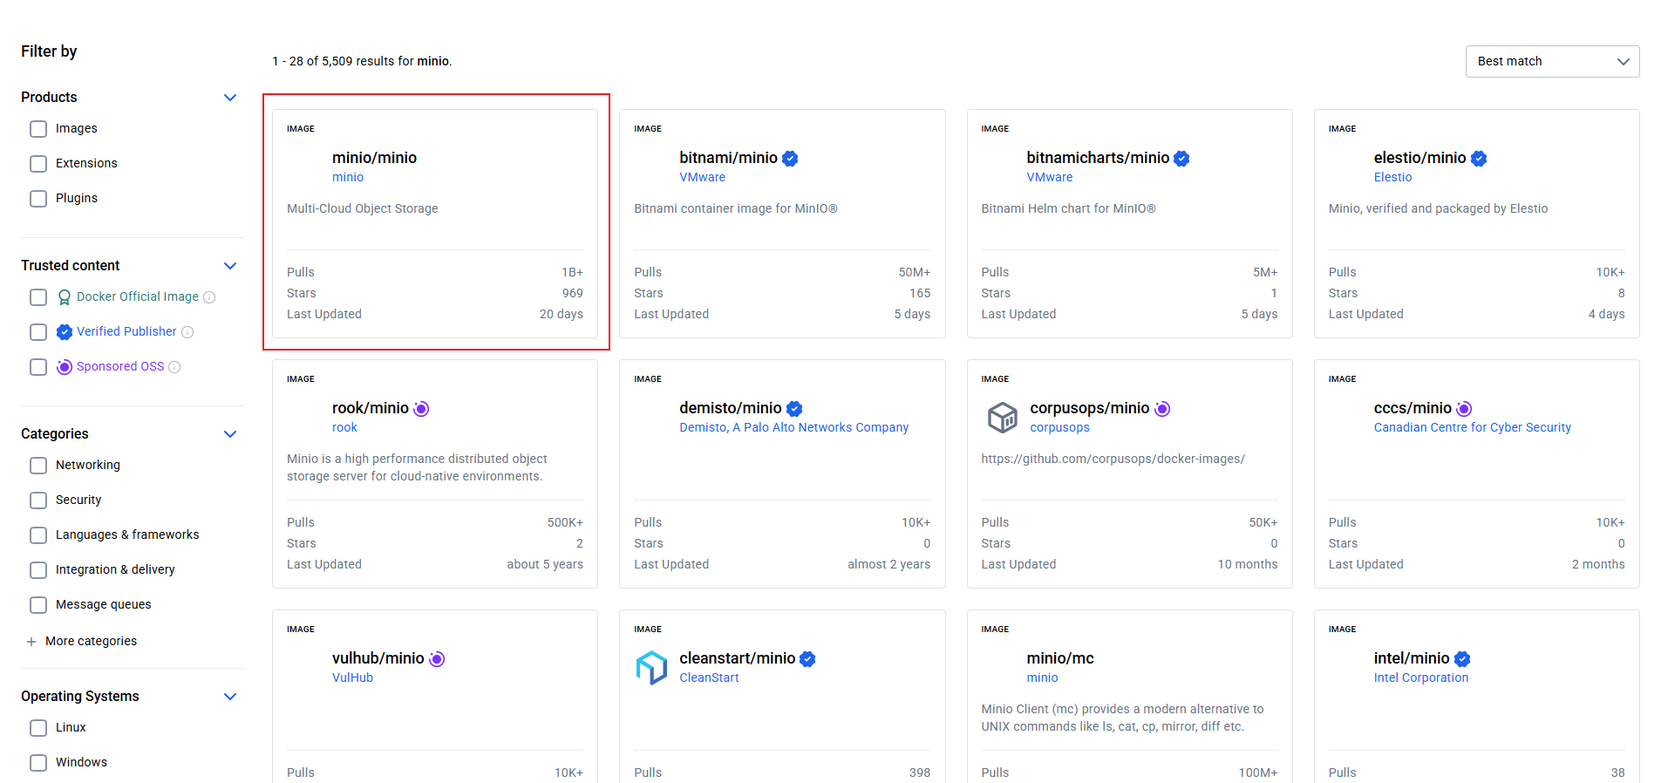The width and height of the screenshot is (1661, 783).
Task: Click the CleanStart hexagon logo
Action: coord(652,668)
